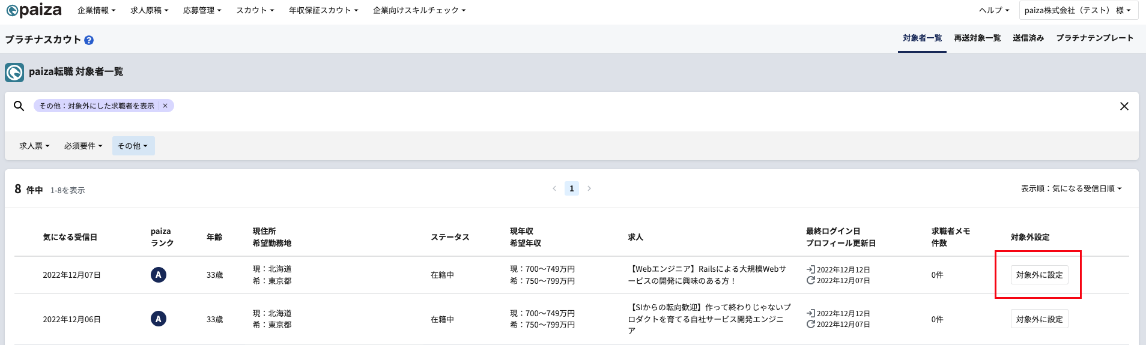Viewport: 1146px width, 345px height.
Task: Click the ステータス column header
Action: click(450, 237)
